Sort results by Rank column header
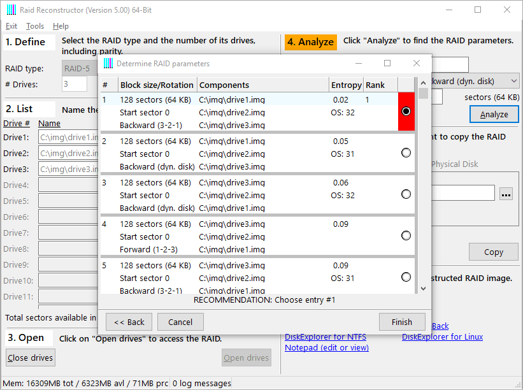This screenshot has width=523, height=390. click(x=380, y=85)
